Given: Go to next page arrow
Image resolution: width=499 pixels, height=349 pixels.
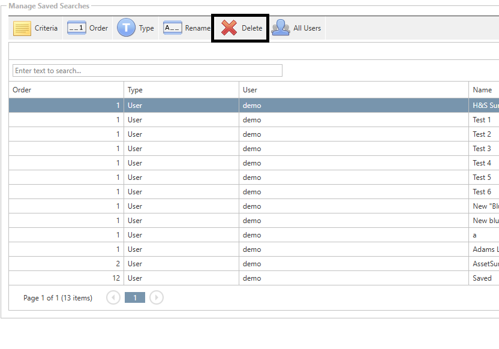Looking at the screenshot, I should click(x=157, y=297).
